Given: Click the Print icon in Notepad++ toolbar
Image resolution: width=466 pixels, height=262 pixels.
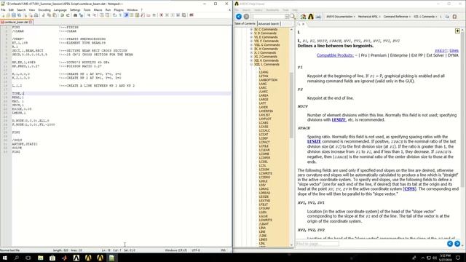Looking at the screenshot, I should point(36,15).
